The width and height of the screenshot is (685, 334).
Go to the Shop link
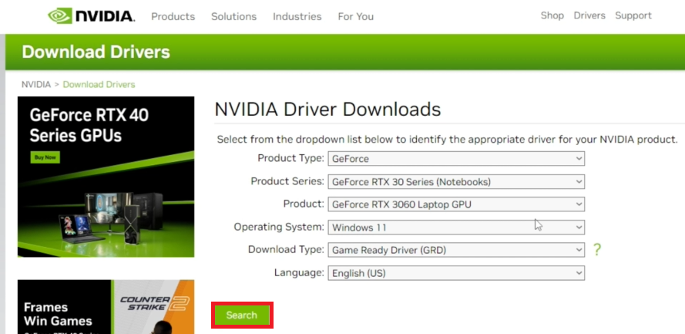[x=552, y=15]
